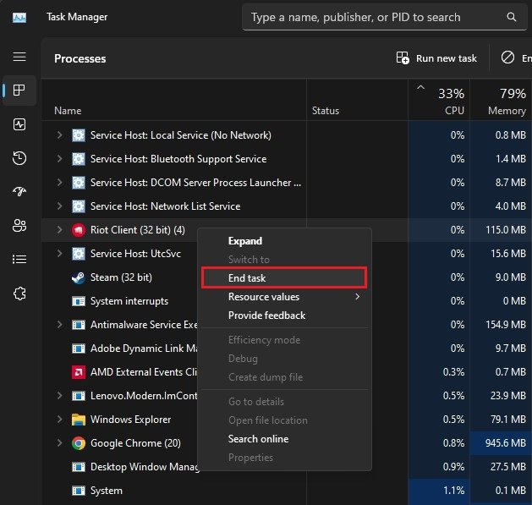Screen dimensions: 532x505
Task: Open the Details page in sidebar
Action: click(19, 260)
